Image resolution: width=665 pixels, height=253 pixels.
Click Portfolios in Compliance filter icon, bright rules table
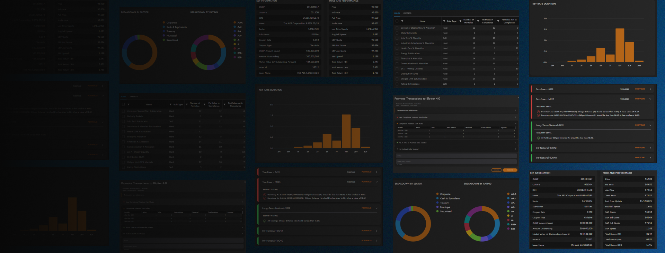tap(478, 21)
